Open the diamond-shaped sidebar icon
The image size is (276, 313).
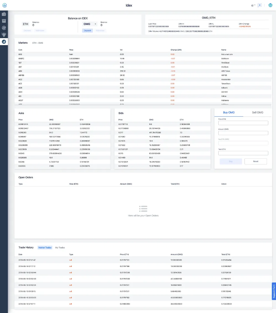(x=4, y=35)
